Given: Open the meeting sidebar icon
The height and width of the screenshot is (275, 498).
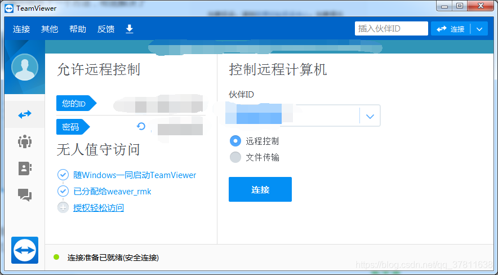Looking at the screenshot, I should point(25,141).
